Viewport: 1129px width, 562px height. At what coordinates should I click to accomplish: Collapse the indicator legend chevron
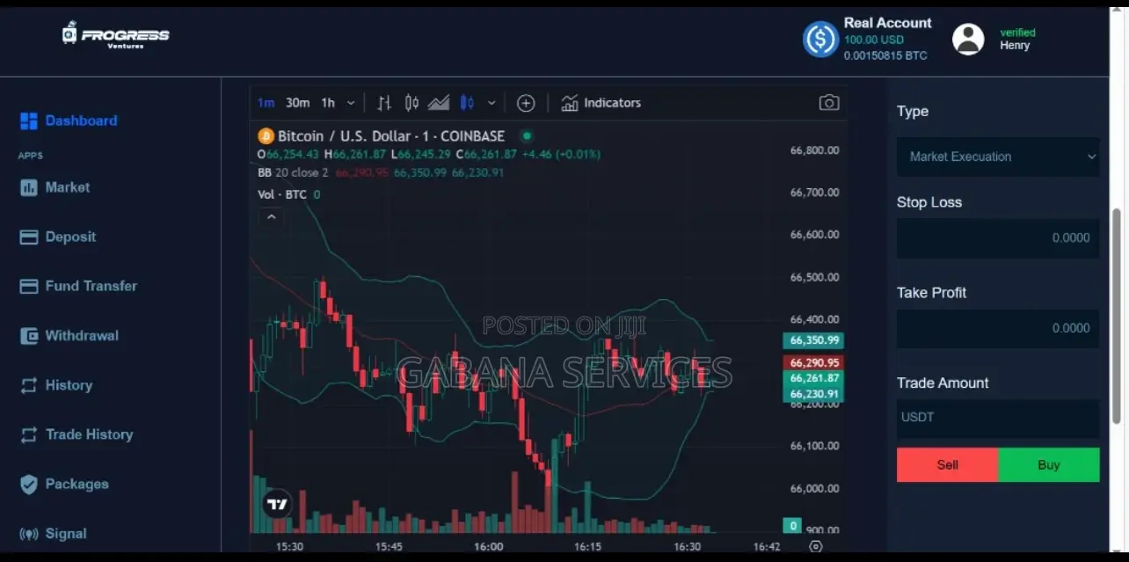pos(272,216)
